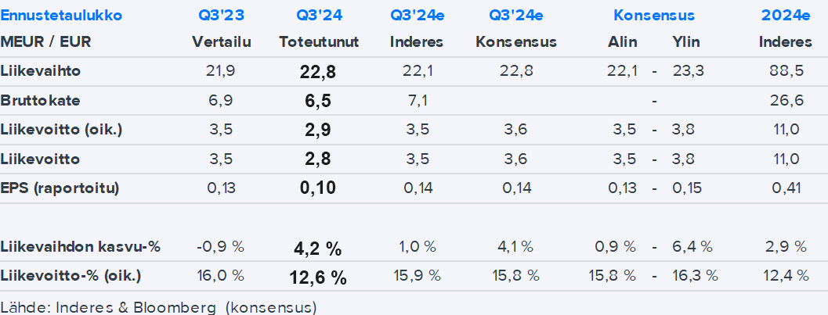
Task: Select the bold 4,2 % growth value
Action: (318, 249)
